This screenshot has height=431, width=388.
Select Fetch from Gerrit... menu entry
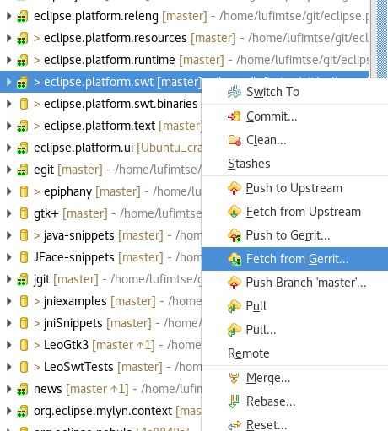[294, 259]
